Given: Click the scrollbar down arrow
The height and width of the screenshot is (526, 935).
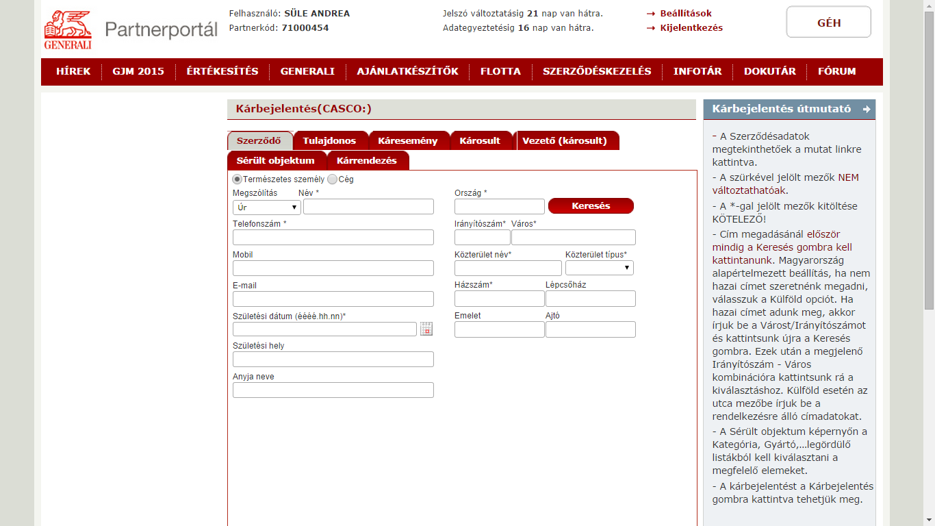Looking at the screenshot, I should pyautogui.click(x=929, y=520).
